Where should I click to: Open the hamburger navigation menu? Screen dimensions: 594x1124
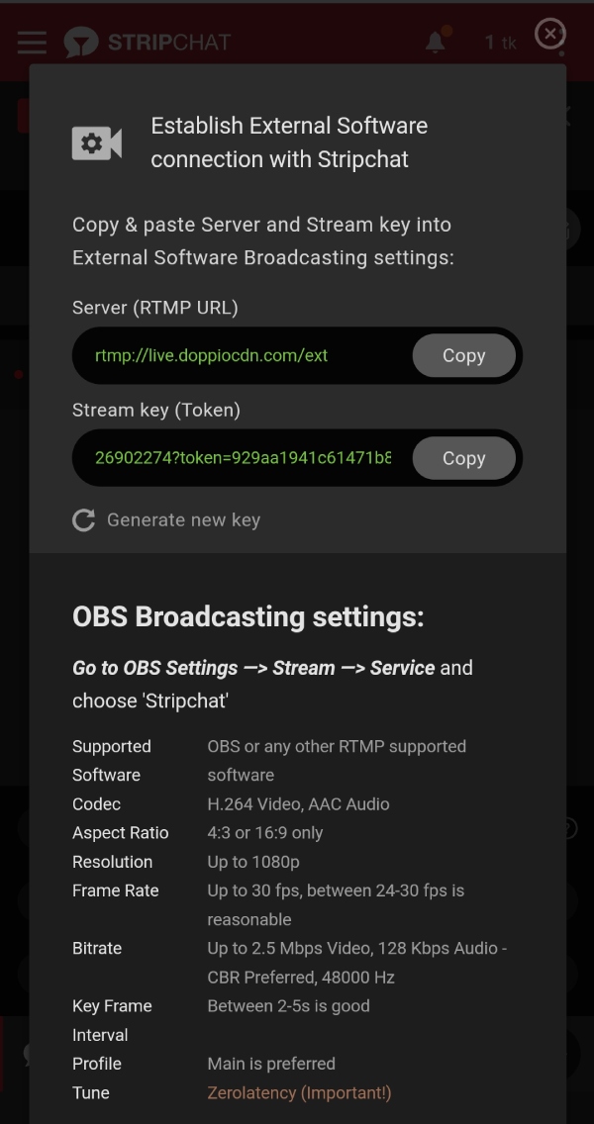tap(32, 42)
